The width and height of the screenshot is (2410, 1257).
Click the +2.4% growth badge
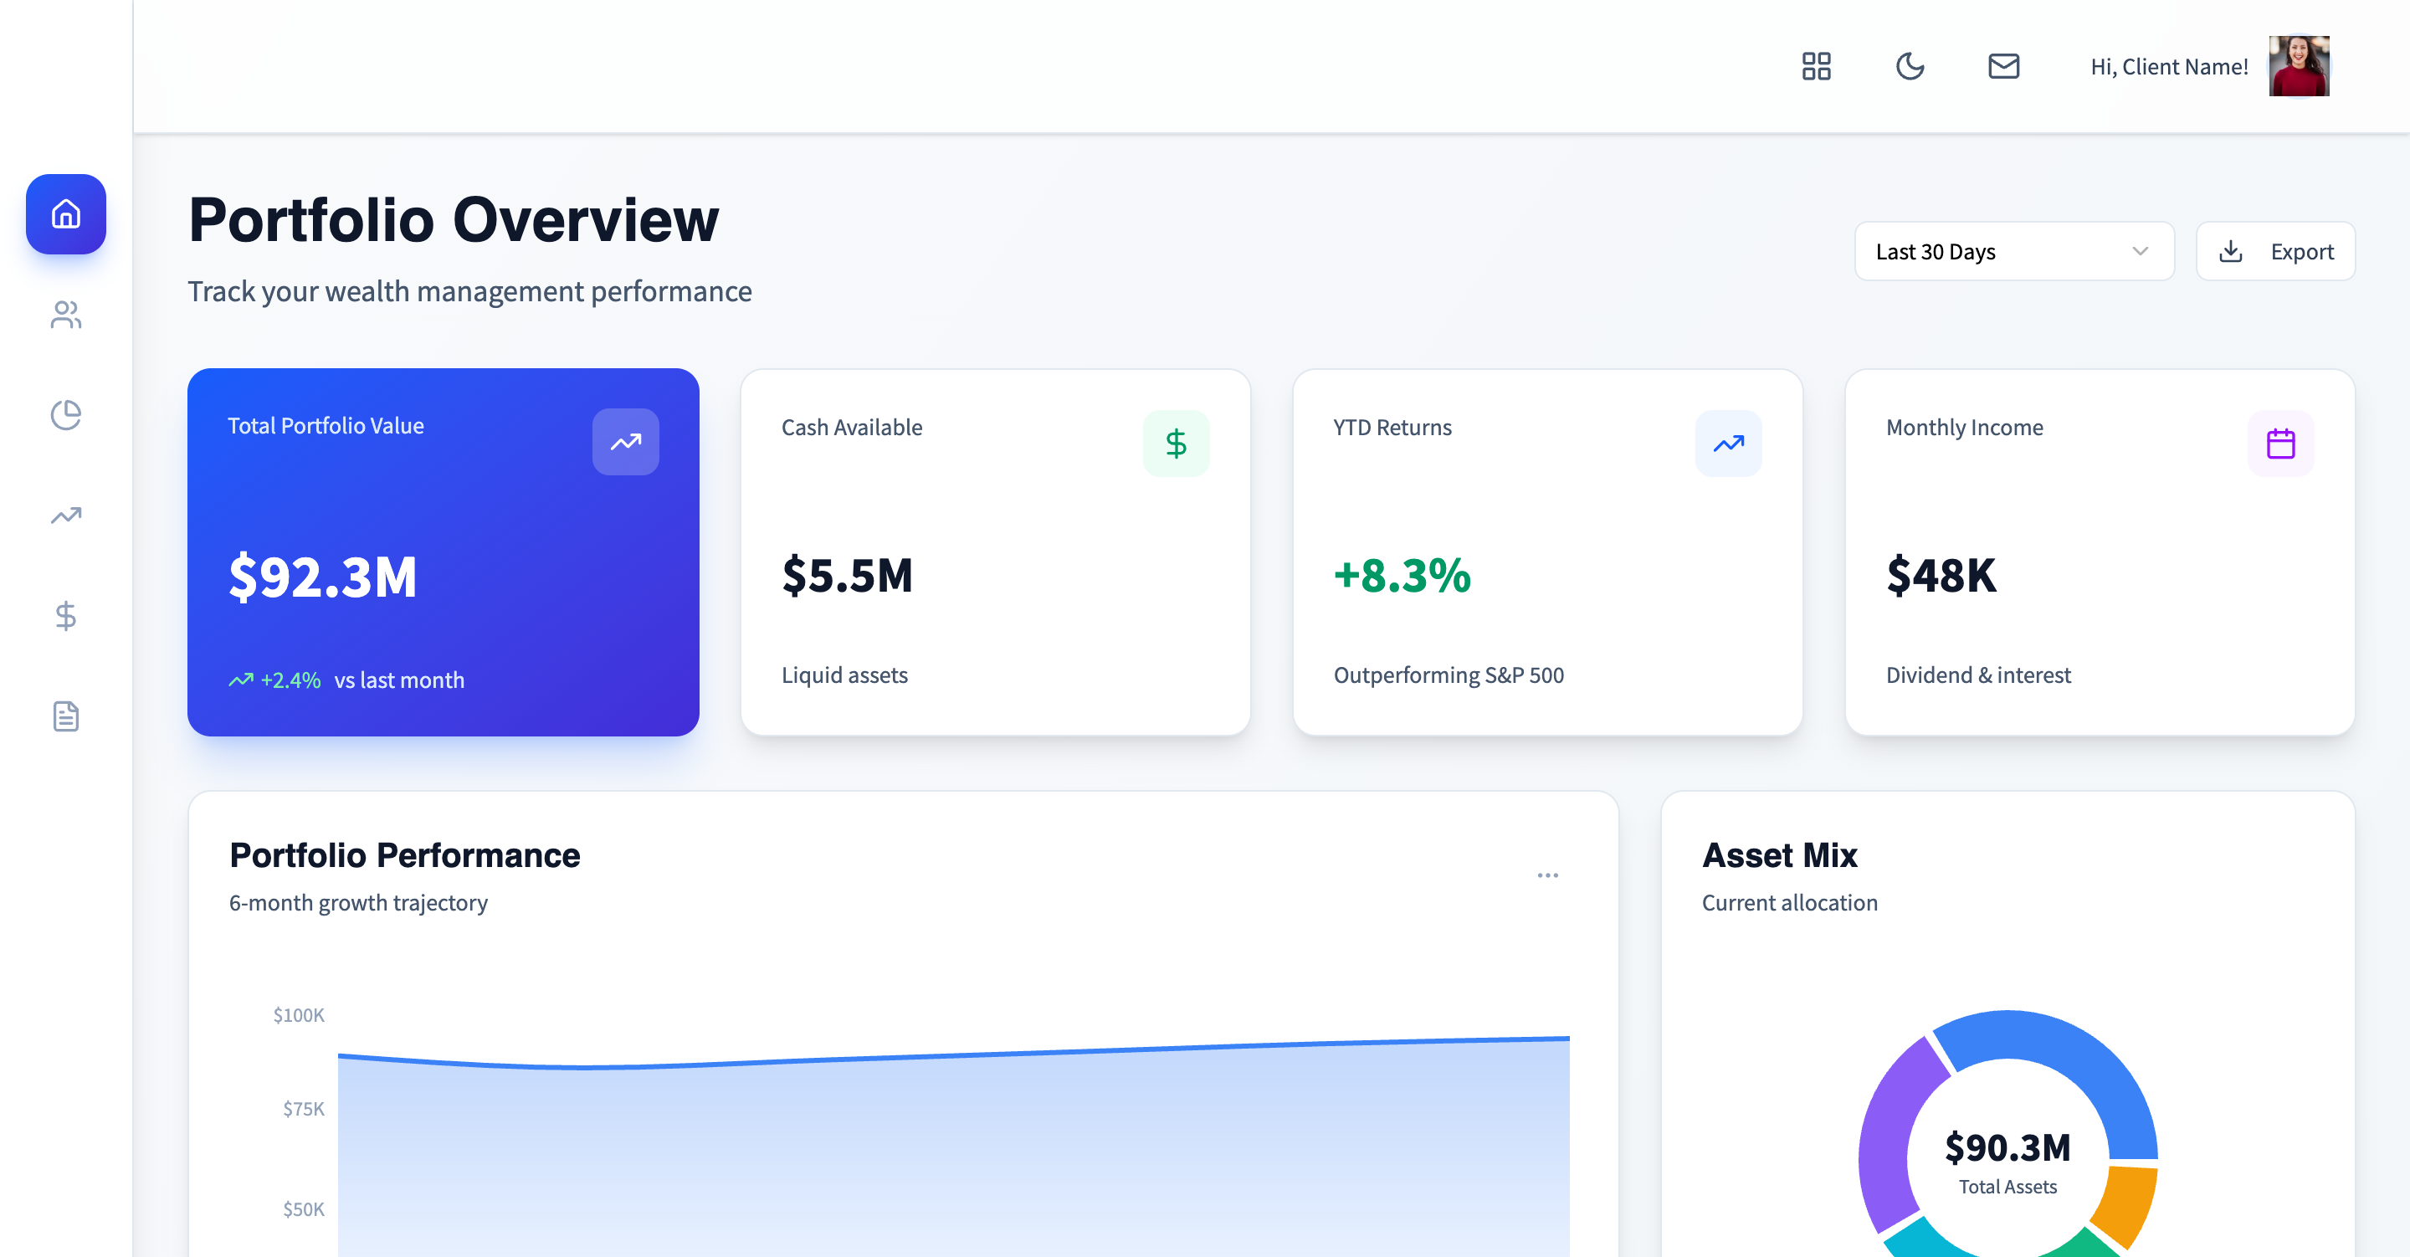278,680
